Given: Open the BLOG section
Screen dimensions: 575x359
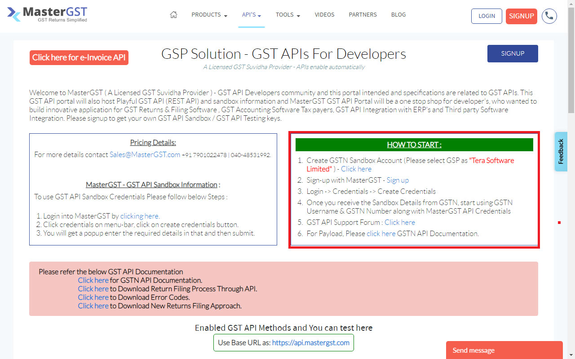Looking at the screenshot, I should 398,14.
